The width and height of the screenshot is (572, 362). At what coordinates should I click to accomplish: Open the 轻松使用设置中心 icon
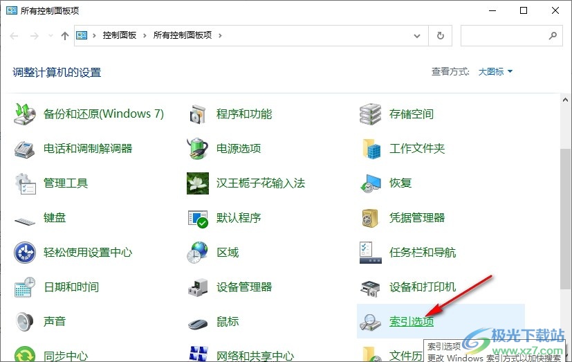(x=25, y=253)
